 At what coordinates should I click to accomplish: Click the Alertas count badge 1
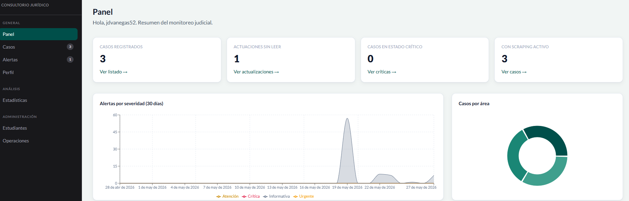click(x=70, y=60)
